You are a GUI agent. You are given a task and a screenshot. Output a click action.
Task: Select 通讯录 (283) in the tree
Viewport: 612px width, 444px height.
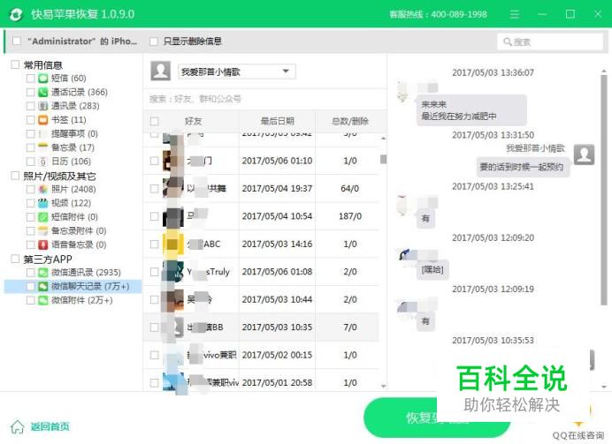[x=75, y=106]
